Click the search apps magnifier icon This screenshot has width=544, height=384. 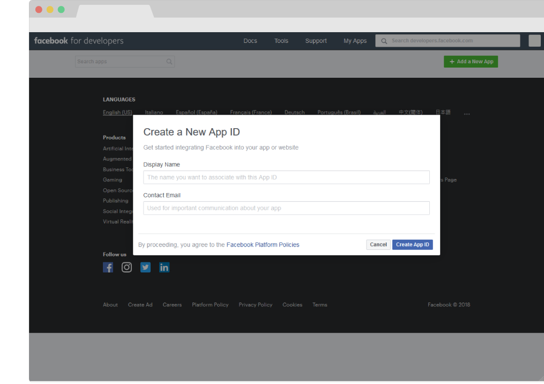[x=169, y=62]
